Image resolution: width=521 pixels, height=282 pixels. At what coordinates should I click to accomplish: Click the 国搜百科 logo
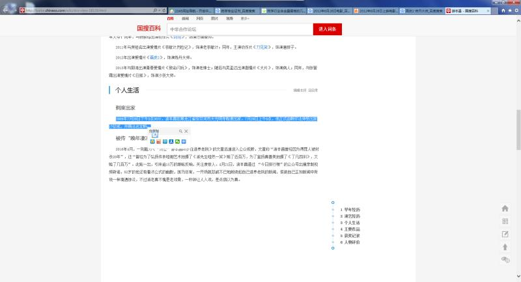pyautogui.click(x=149, y=29)
